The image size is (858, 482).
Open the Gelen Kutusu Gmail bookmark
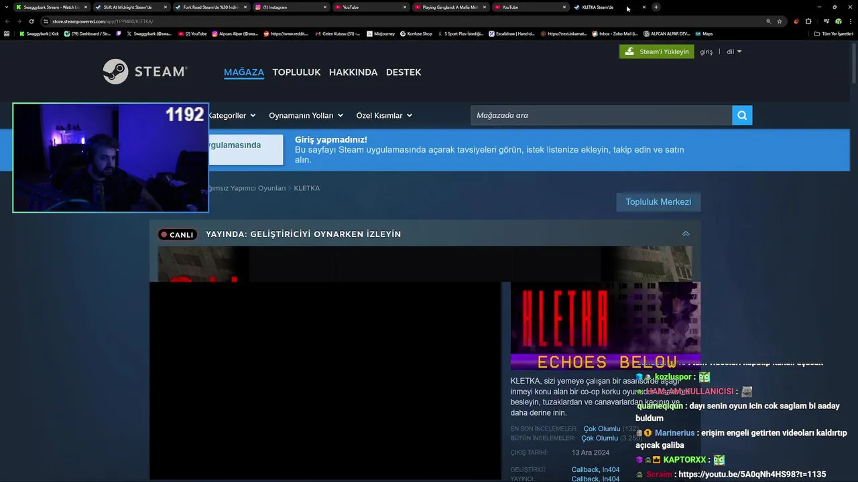click(x=337, y=33)
